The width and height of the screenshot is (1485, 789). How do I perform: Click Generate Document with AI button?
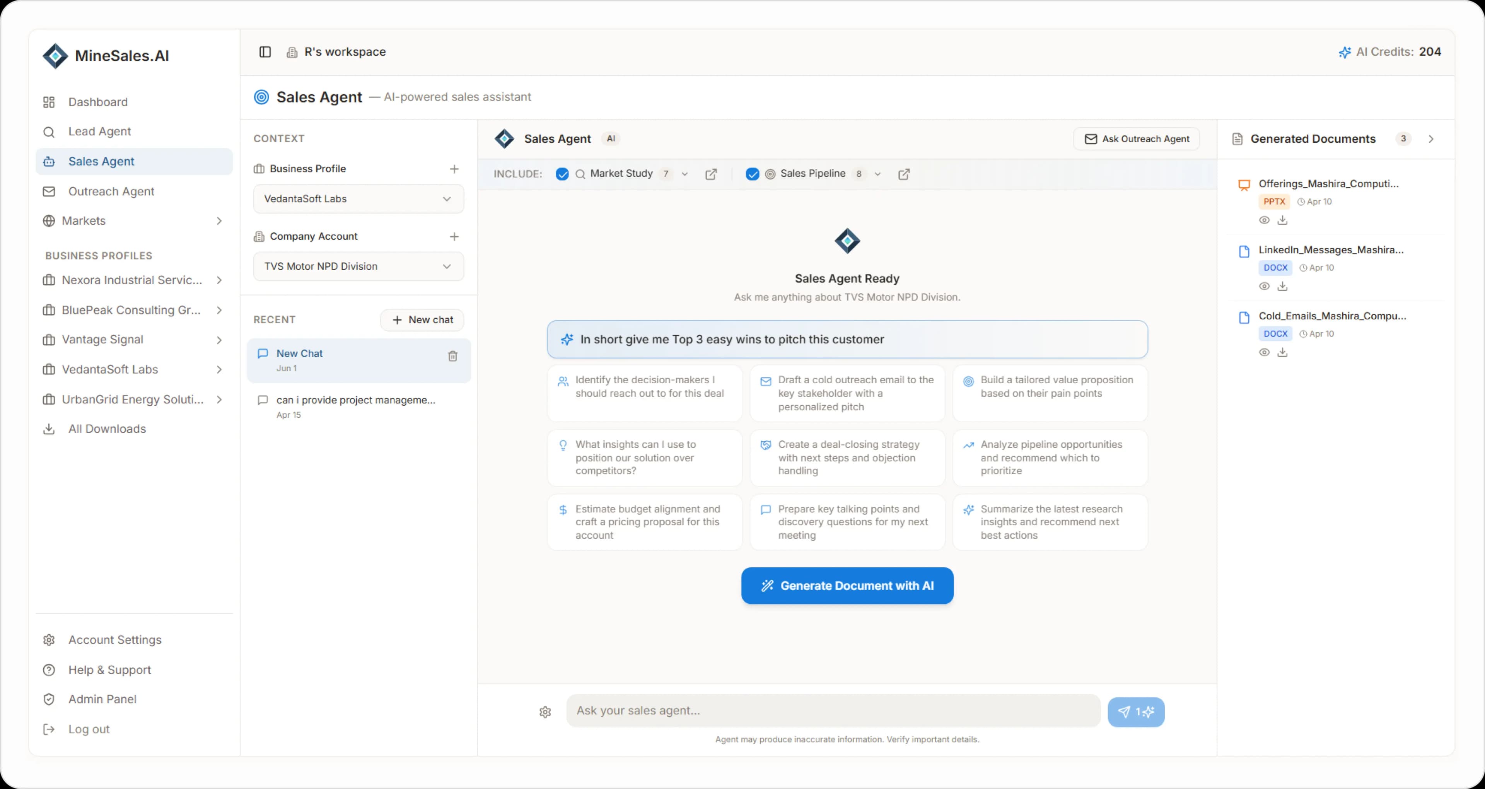847,586
